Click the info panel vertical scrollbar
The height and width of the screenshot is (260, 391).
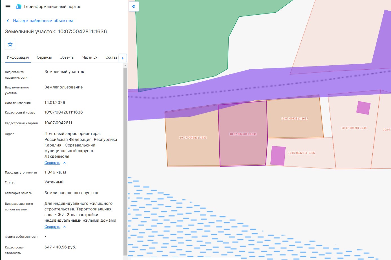(125, 161)
